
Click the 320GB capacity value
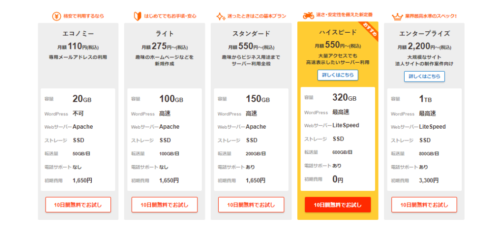pyautogui.click(x=344, y=98)
